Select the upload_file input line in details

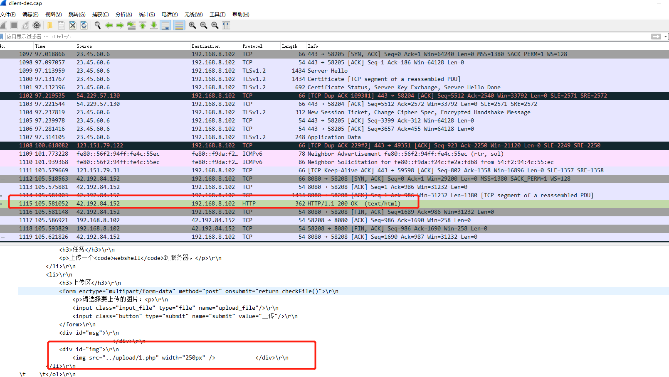175,308
